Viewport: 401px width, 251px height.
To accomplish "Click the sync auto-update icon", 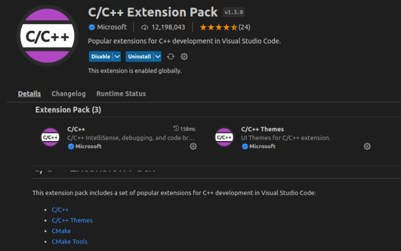I will [x=171, y=56].
